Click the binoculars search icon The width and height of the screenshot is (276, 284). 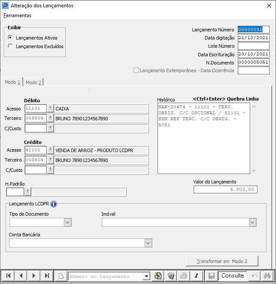click(267, 276)
